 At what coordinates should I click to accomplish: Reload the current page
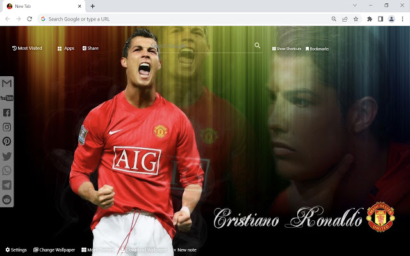pos(29,19)
